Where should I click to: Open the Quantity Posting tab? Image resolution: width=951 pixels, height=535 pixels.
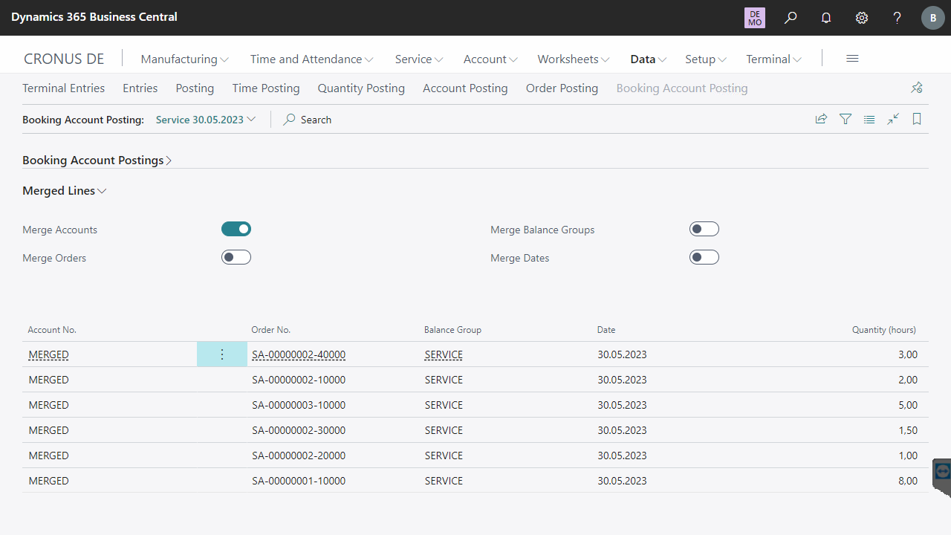pos(361,88)
